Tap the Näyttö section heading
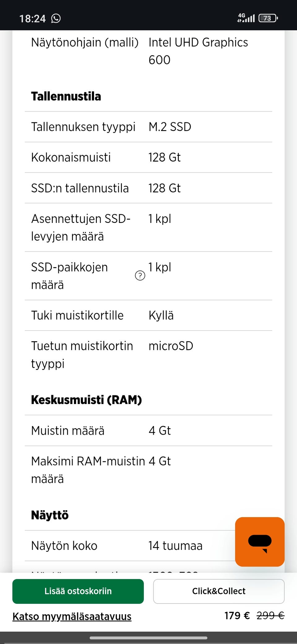This screenshot has width=297, height=644. 50,515
